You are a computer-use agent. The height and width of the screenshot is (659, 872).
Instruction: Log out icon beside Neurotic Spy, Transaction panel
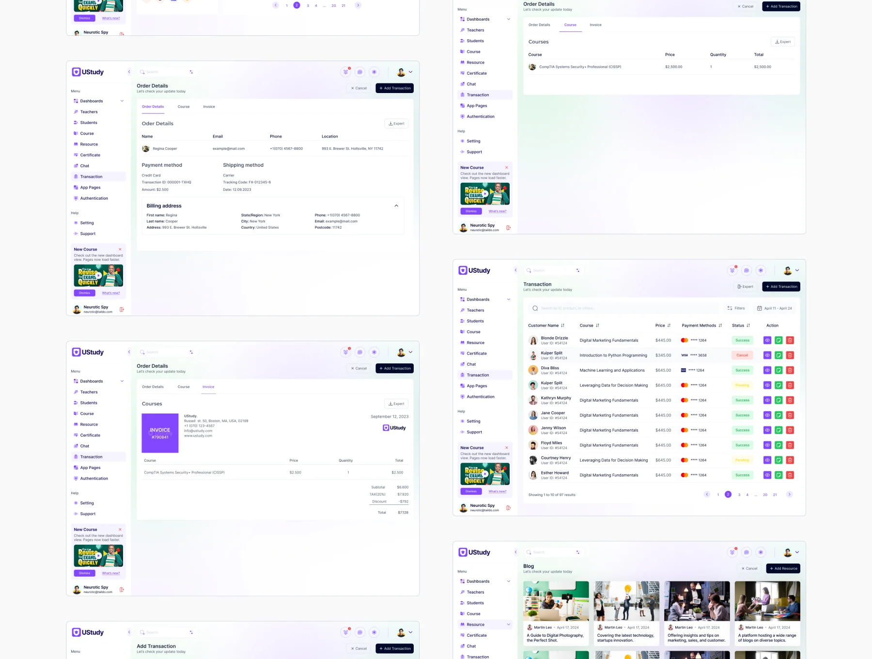[508, 508]
